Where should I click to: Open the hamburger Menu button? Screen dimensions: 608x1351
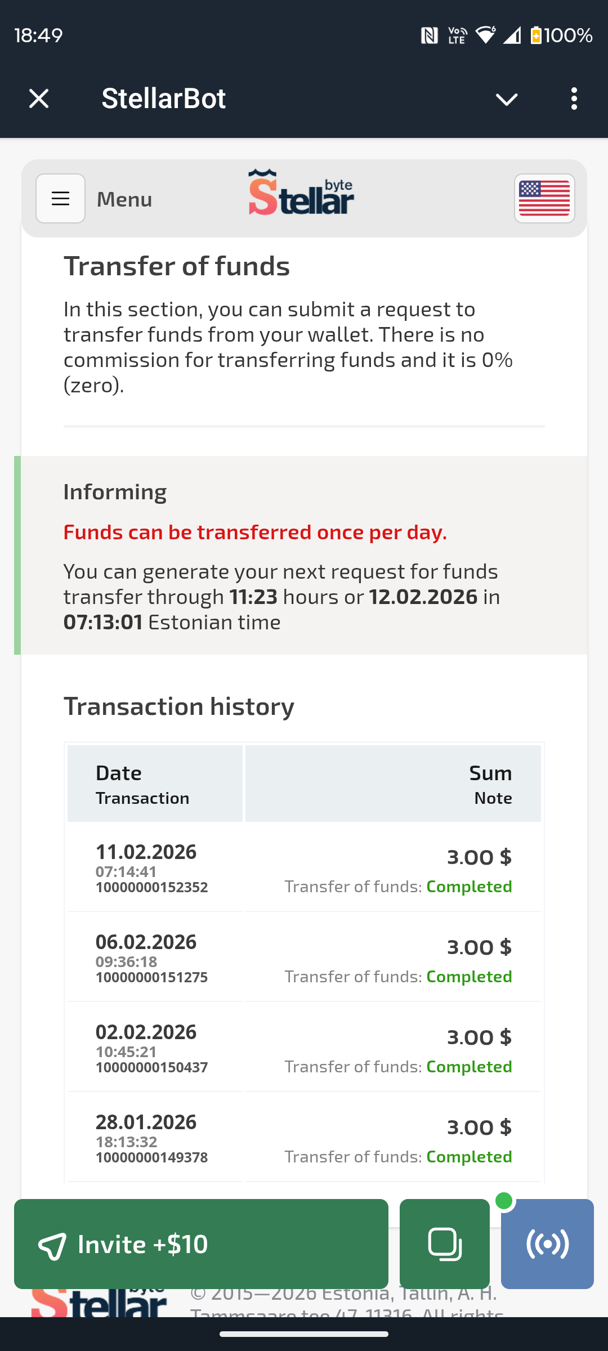(61, 199)
